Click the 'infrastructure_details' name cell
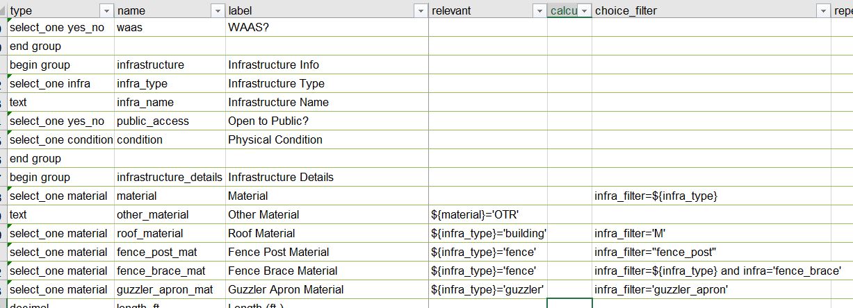This screenshot has height=308, width=853. (170, 177)
